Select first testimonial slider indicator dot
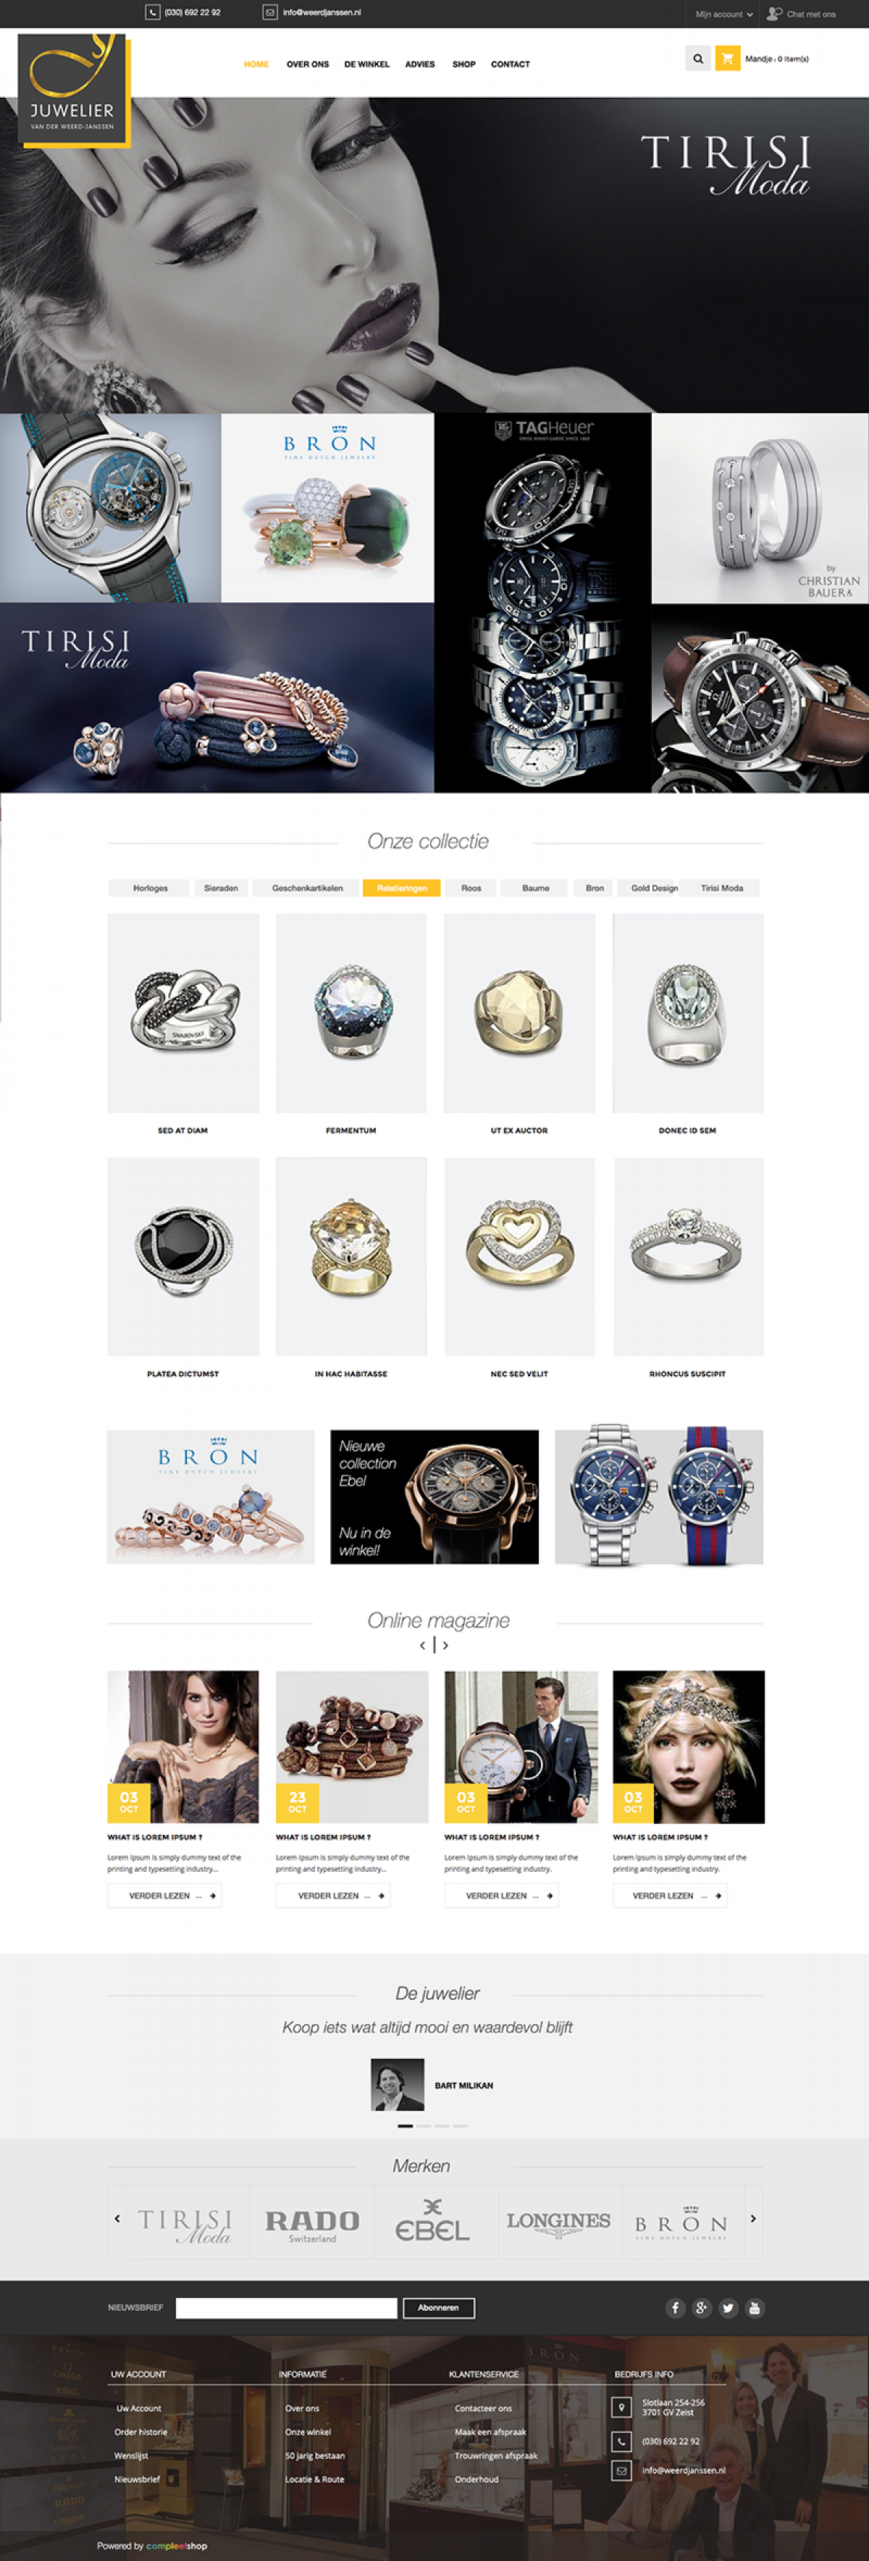This screenshot has width=869, height=2561. click(x=406, y=2125)
